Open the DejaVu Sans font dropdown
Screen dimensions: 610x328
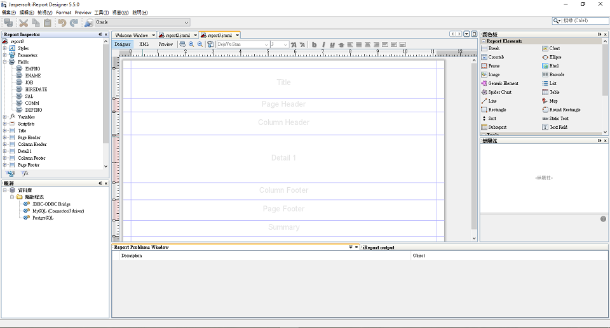[266, 44]
